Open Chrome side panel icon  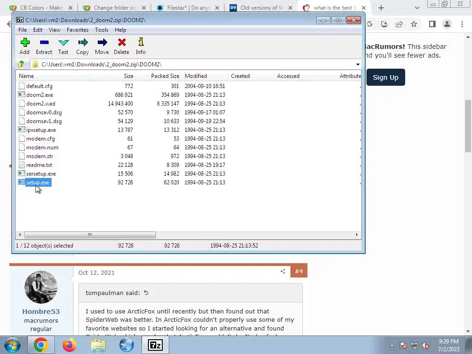(x=432, y=24)
